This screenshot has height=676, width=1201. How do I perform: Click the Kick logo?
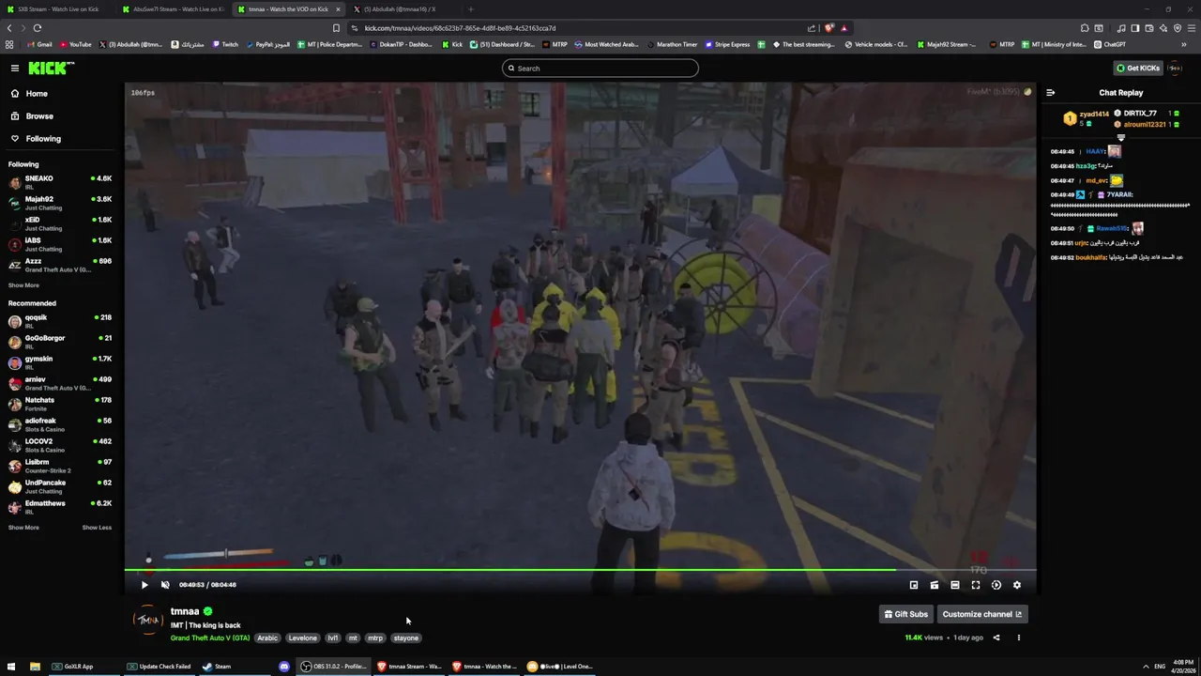[x=51, y=68]
